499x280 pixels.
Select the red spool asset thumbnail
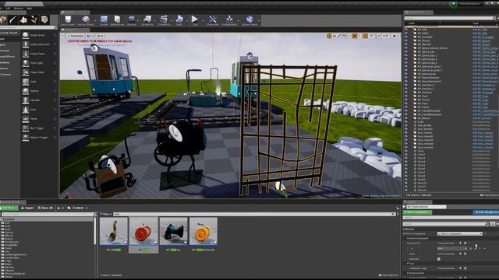click(x=143, y=232)
